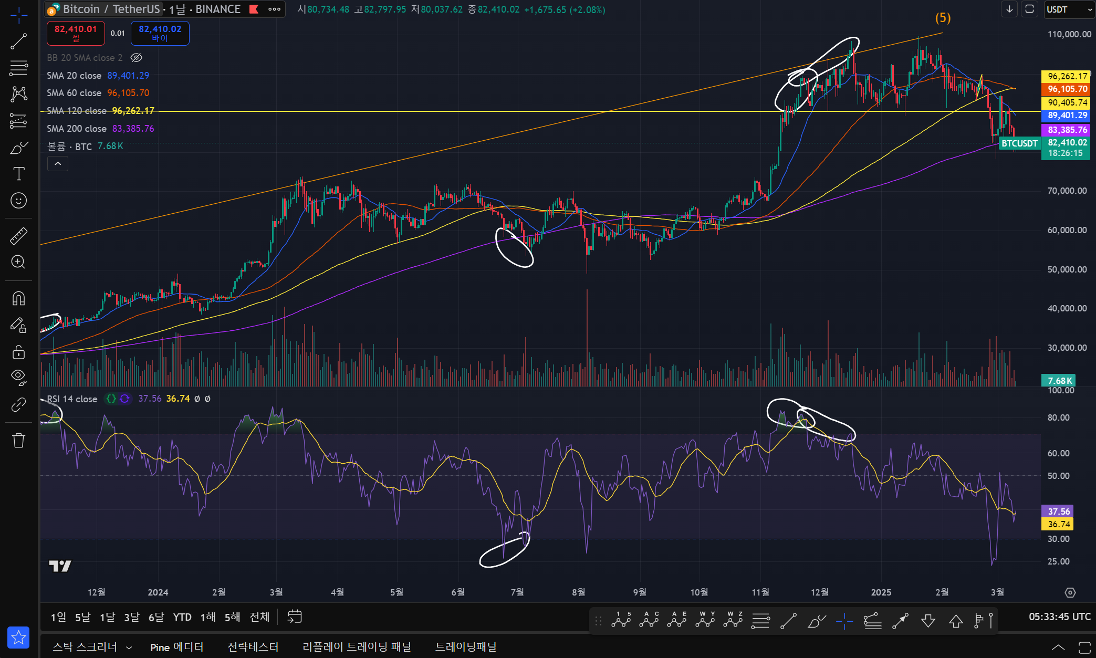Toggle magnet mode in left sidebar
1096x658 pixels.
pyautogui.click(x=19, y=299)
